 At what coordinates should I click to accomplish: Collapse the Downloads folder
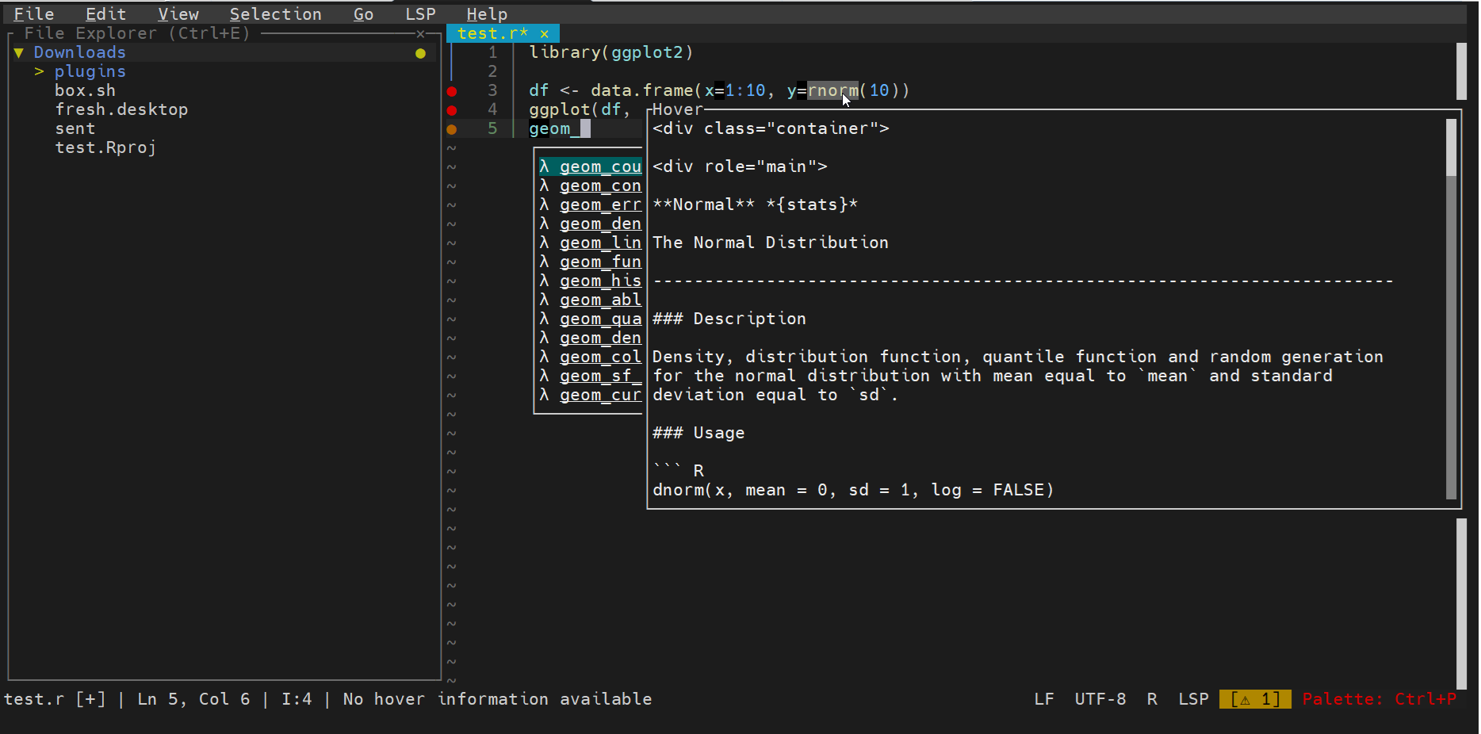19,53
